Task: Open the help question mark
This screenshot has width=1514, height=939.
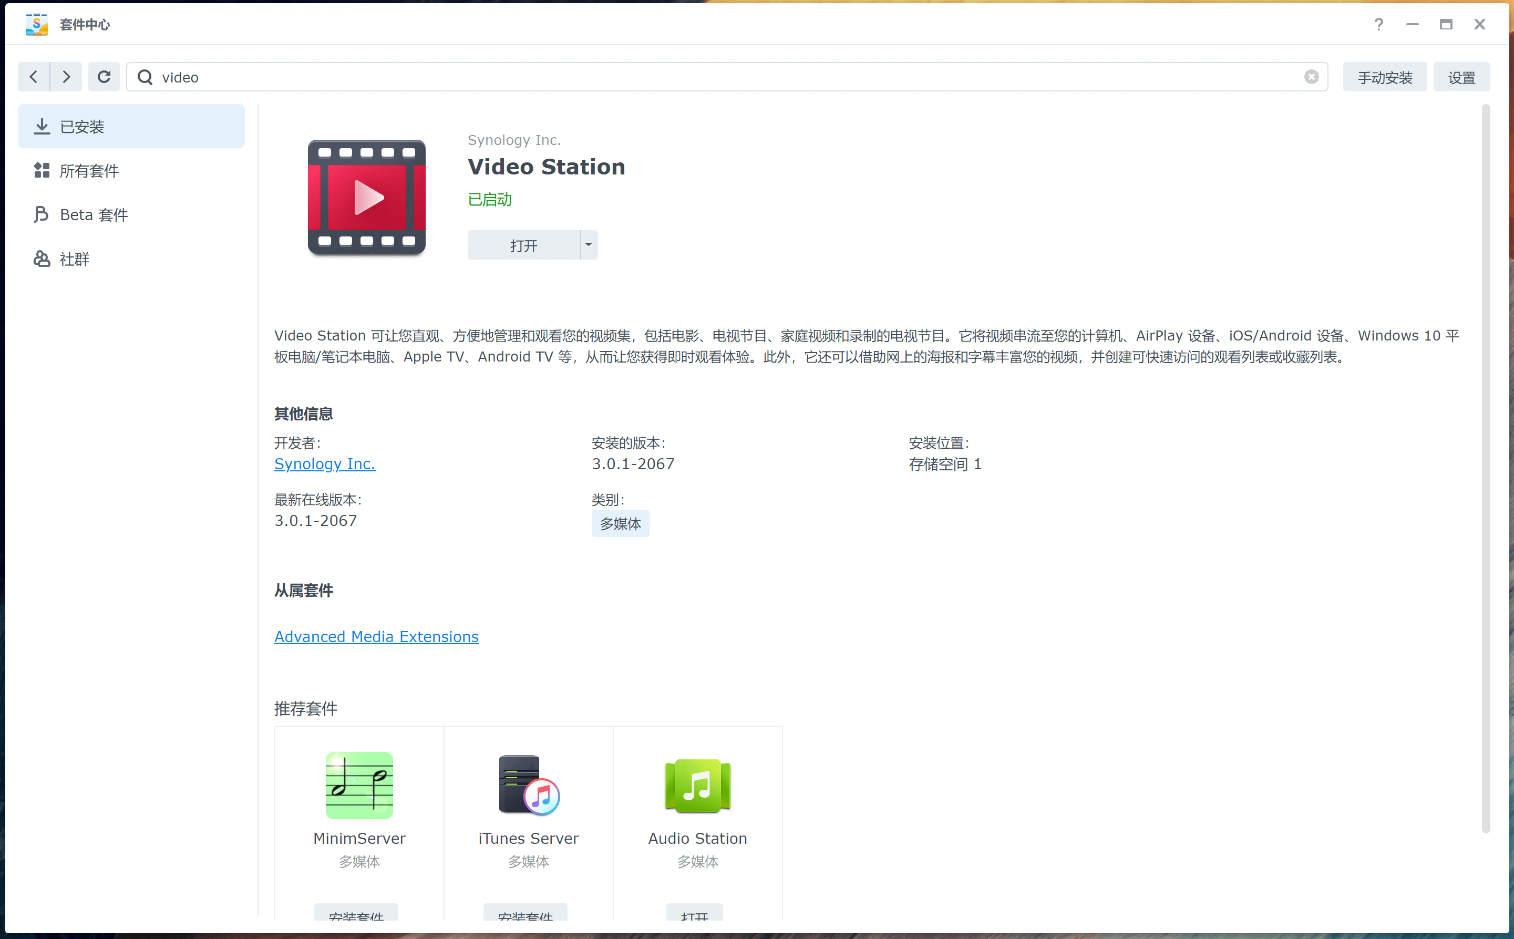Action: [x=1378, y=24]
